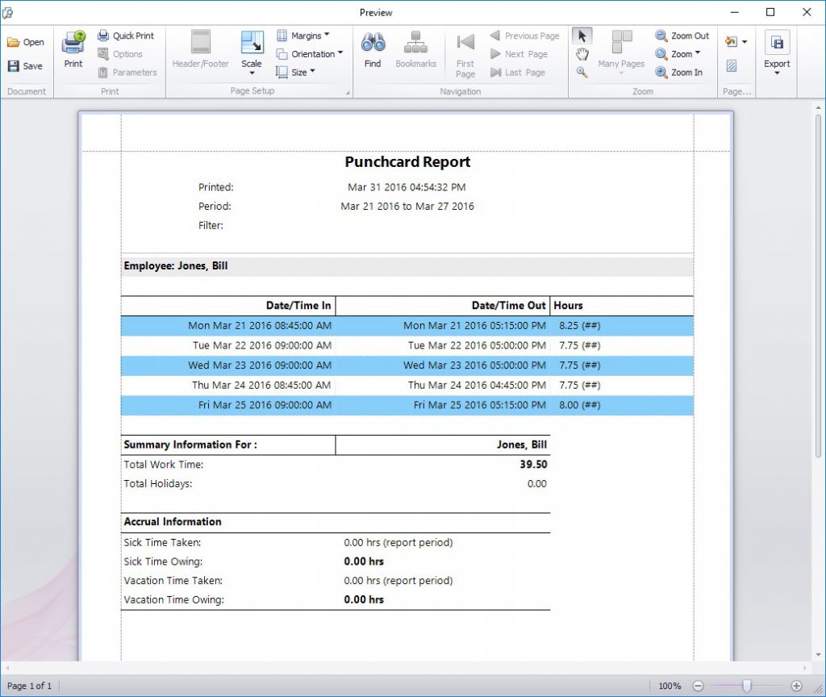Viewport: 826px width, 697px height.
Task: Click Zoom Out in the ribbon
Action: point(682,35)
